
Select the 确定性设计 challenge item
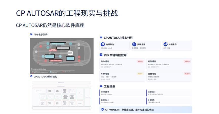tap(122, 101)
